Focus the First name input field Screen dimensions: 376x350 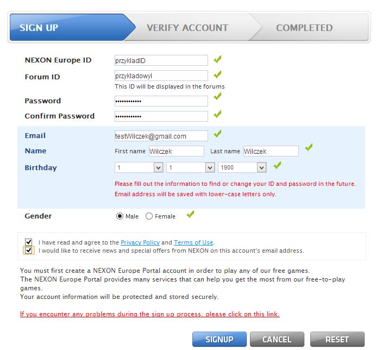point(177,151)
